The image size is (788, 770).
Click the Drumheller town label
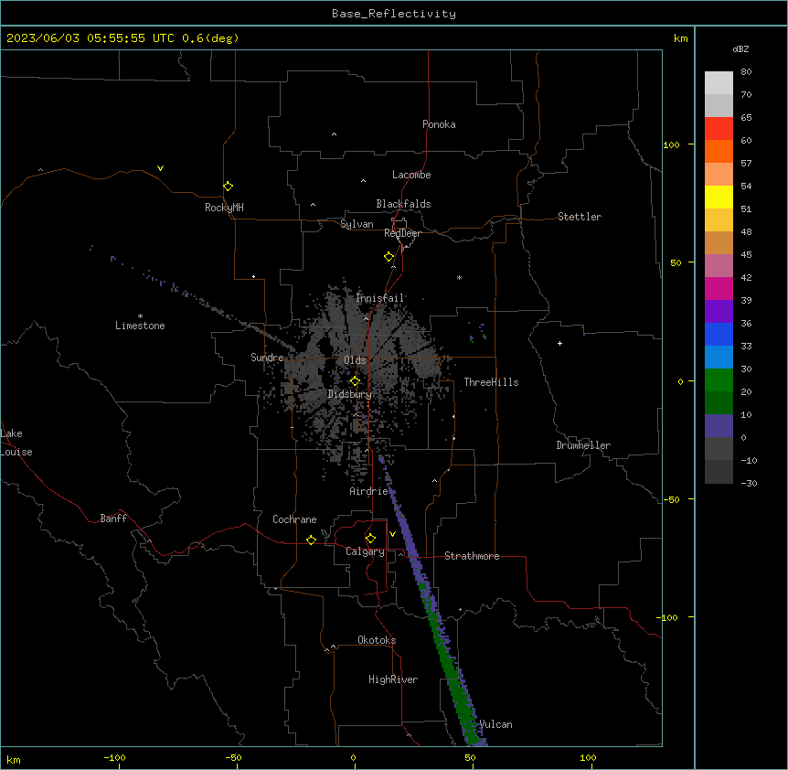583,445
